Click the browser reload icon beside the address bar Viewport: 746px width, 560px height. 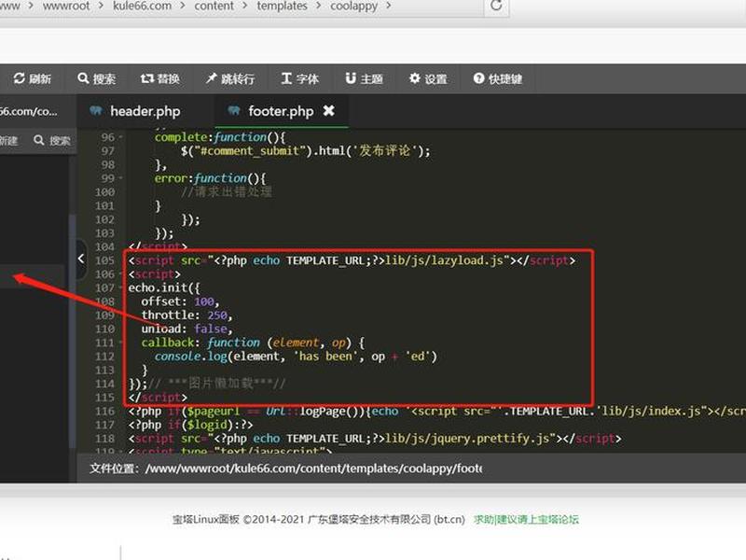tap(496, 6)
